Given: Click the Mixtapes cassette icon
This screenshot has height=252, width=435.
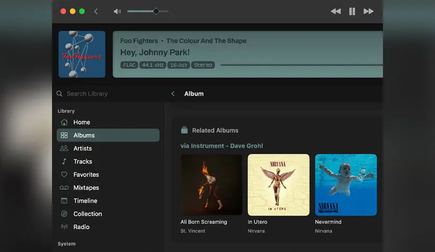Looking at the screenshot, I should point(64,187).
